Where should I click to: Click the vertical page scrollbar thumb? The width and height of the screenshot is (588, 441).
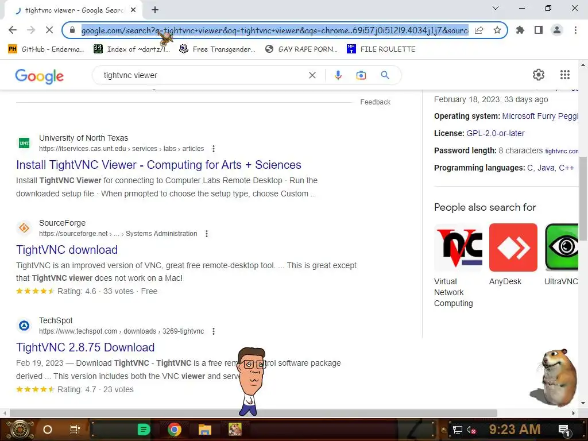583,198
